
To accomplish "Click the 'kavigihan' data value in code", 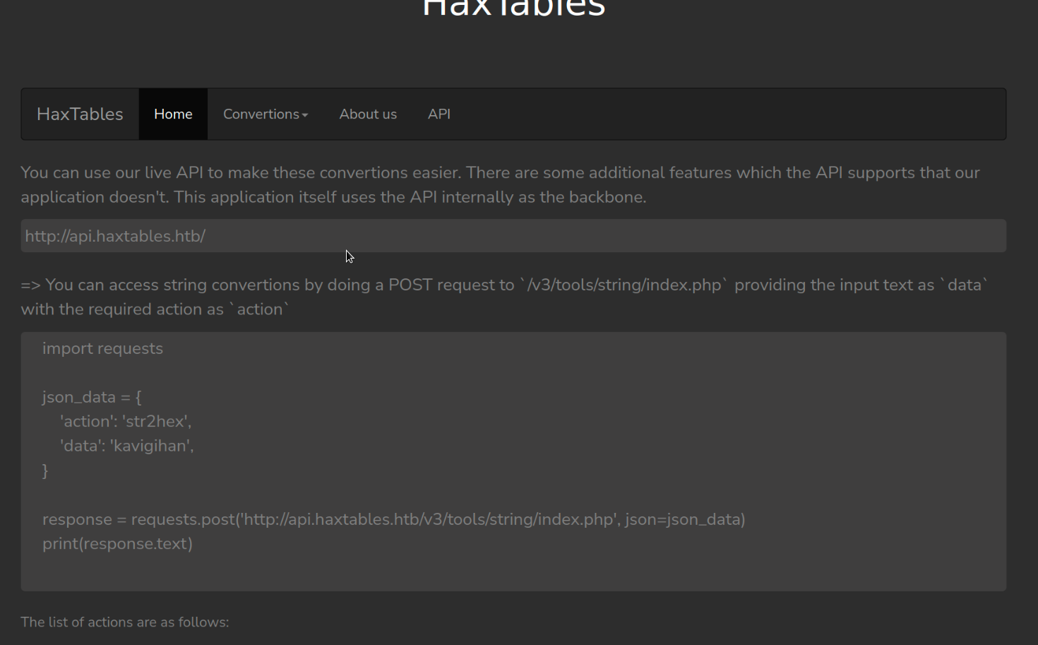I will 150,445.
